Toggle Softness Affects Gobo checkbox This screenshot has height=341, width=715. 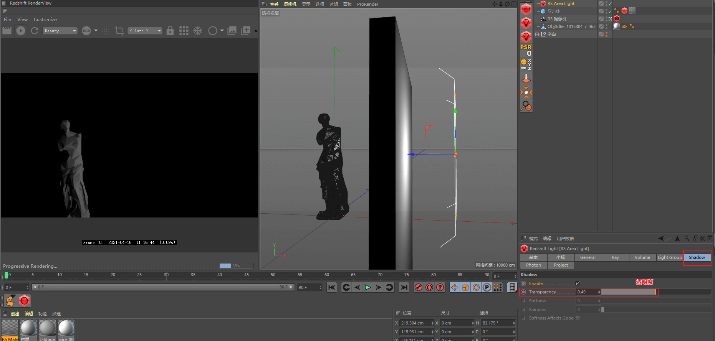[x=578, y=318]
